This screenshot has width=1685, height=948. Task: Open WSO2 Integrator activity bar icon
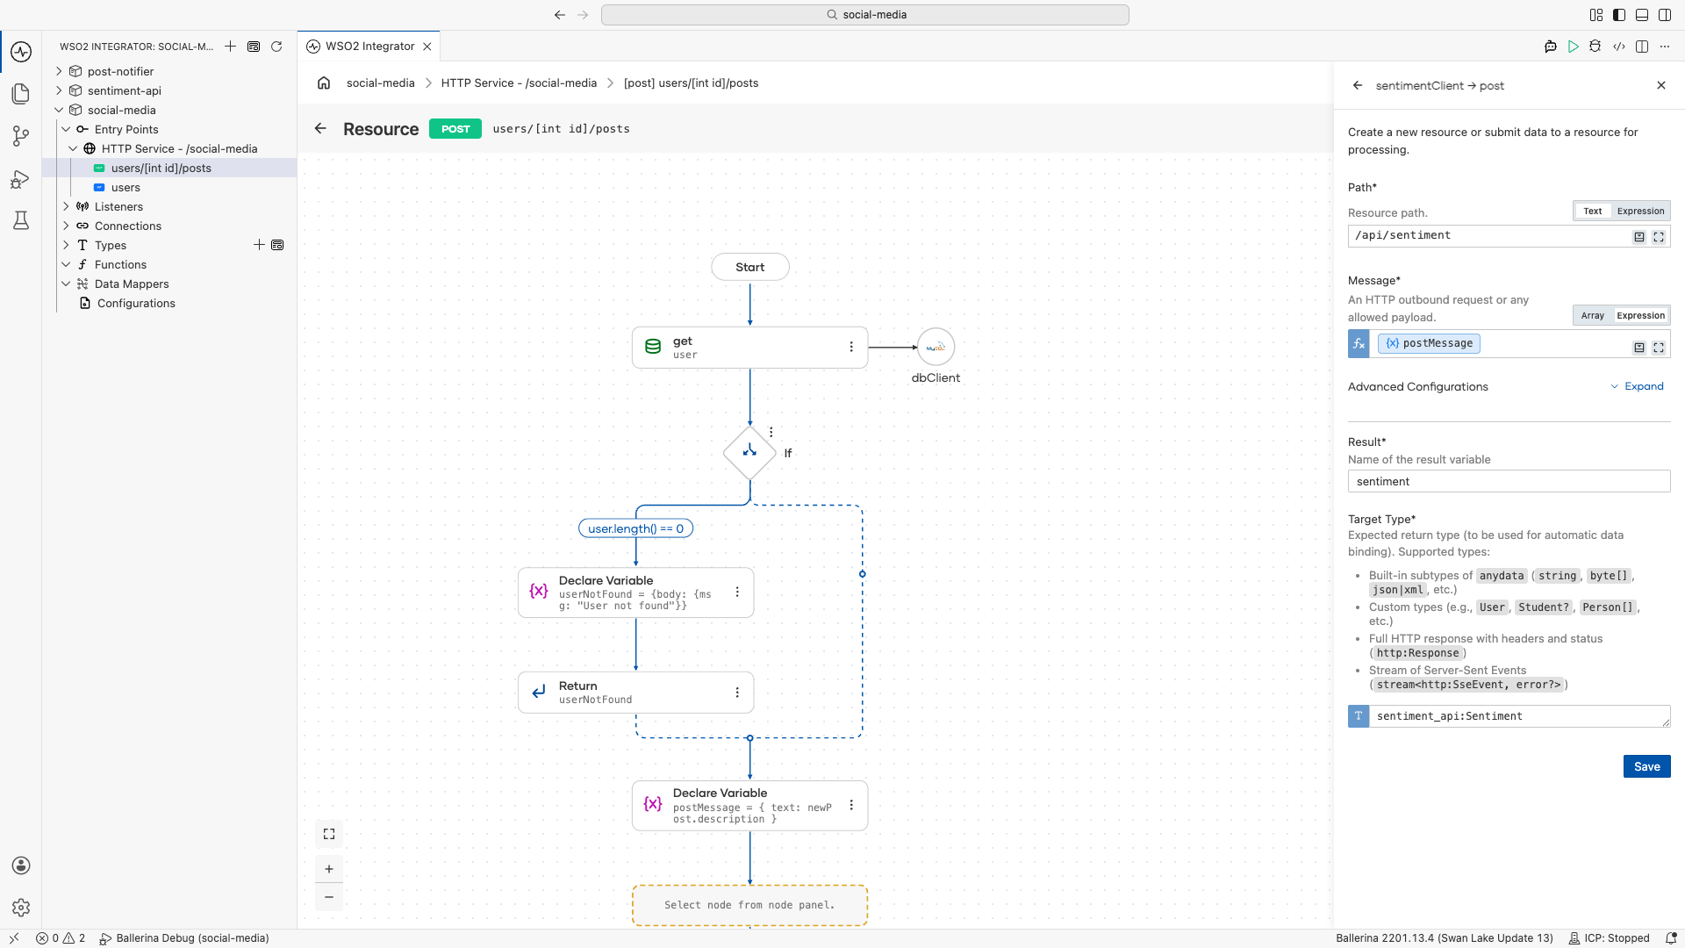click(x=21, y=52)
